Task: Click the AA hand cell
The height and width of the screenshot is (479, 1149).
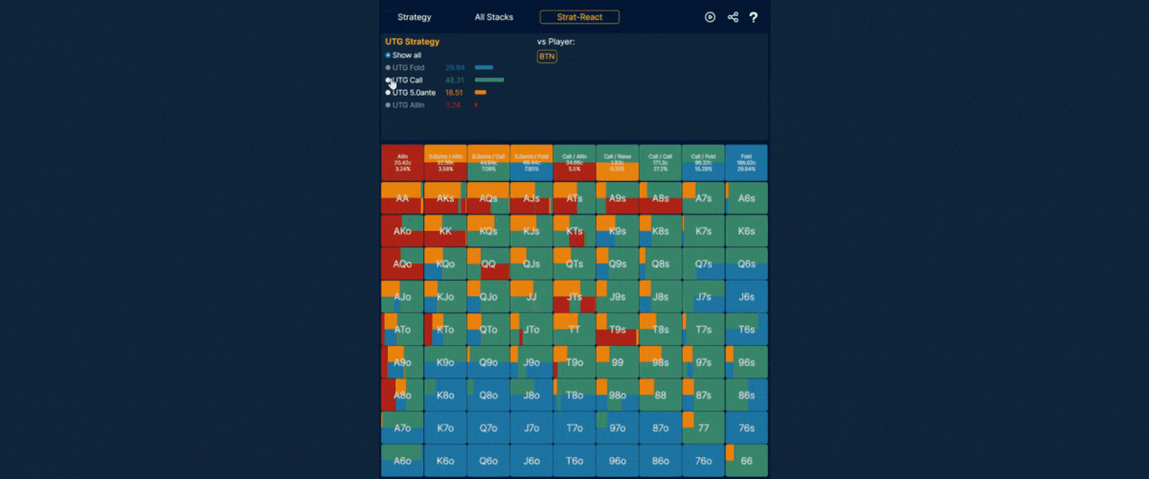Action: point(402,198)
